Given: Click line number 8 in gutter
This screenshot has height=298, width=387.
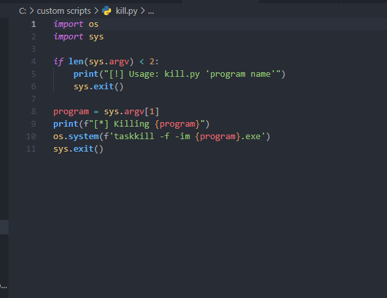Looking at the screenshot, I should tap(34, 112).
